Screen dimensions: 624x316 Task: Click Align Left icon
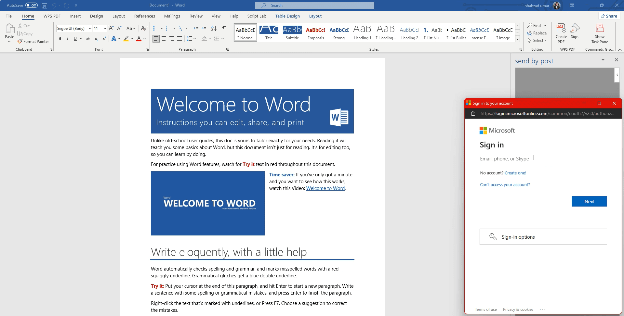(x=156, y=39)
